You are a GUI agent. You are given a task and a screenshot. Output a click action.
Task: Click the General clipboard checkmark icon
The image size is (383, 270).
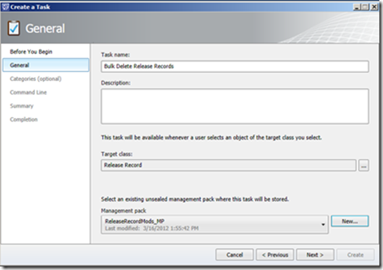coord(14,28)
